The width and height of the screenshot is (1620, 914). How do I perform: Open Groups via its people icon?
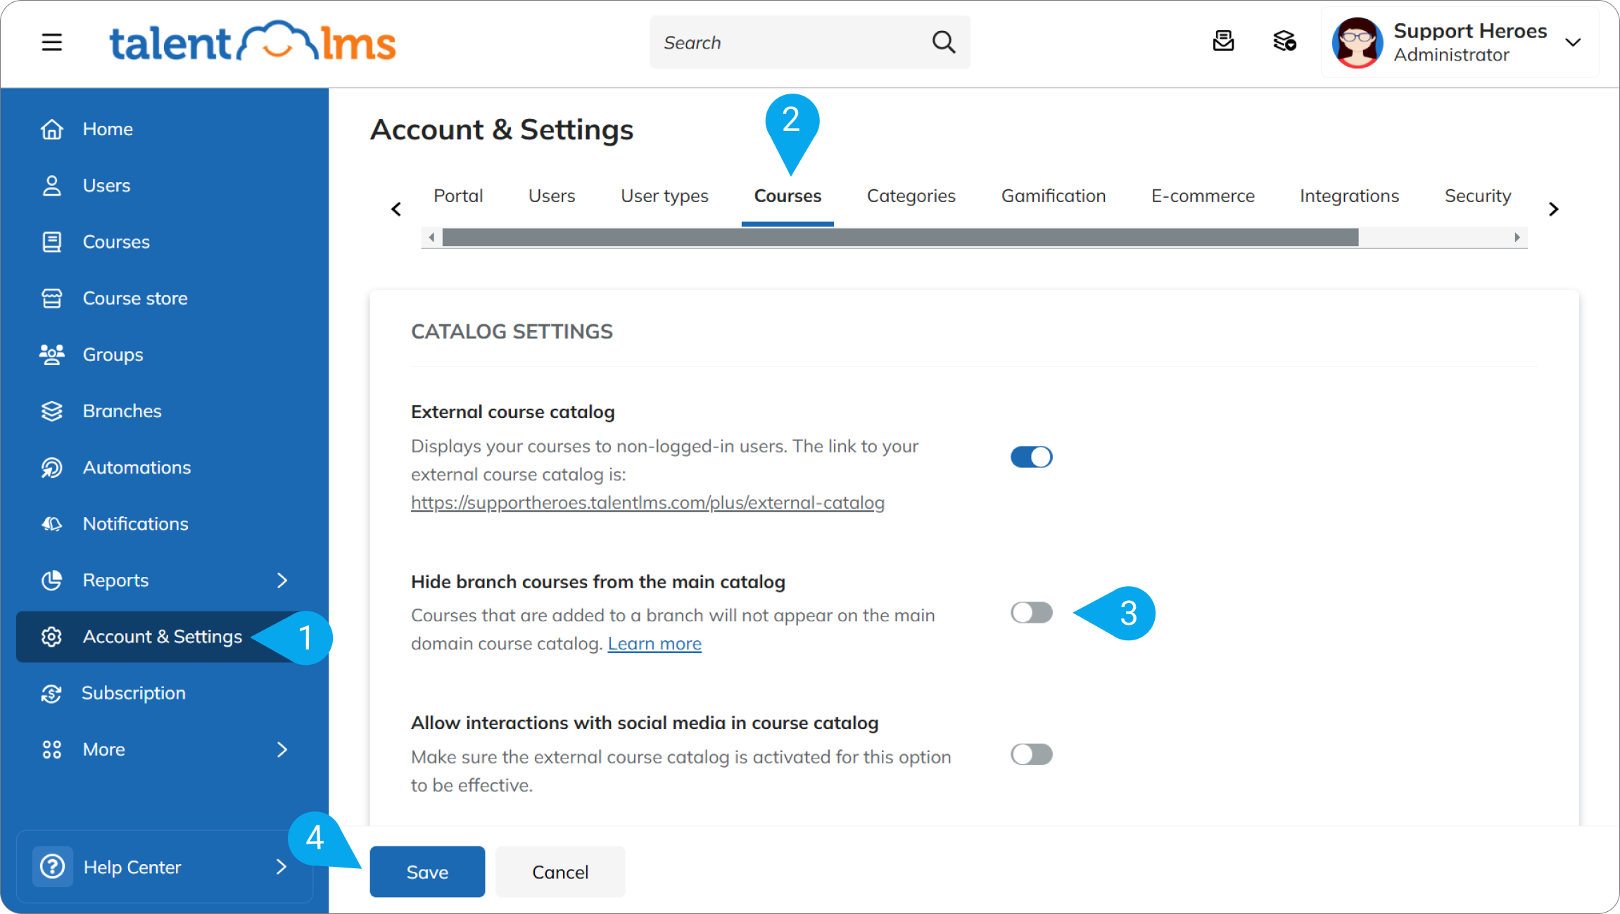pos(51,355)
